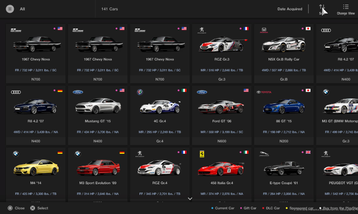The image size is (358, 214).
Task: Click the Change View list icon
Action: pos(345,7)
